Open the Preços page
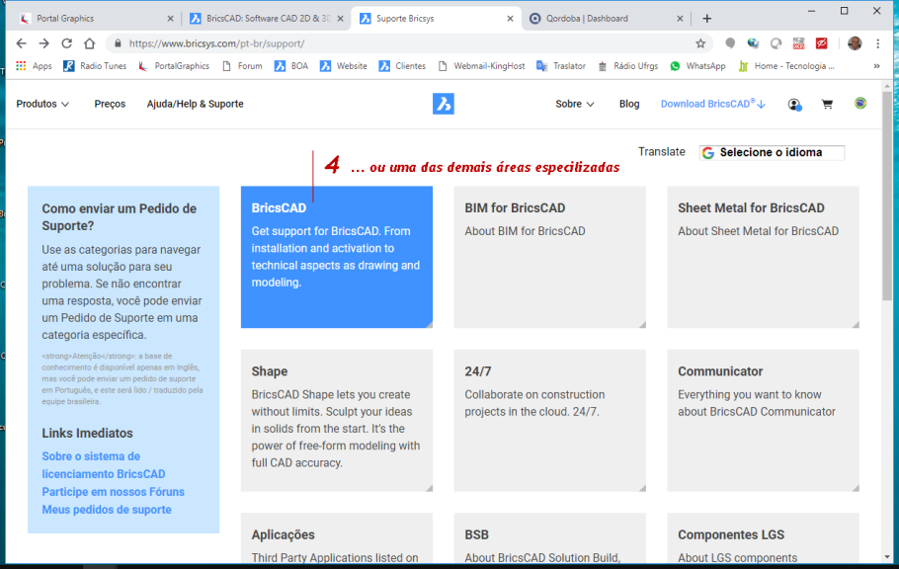 (110, 104)
